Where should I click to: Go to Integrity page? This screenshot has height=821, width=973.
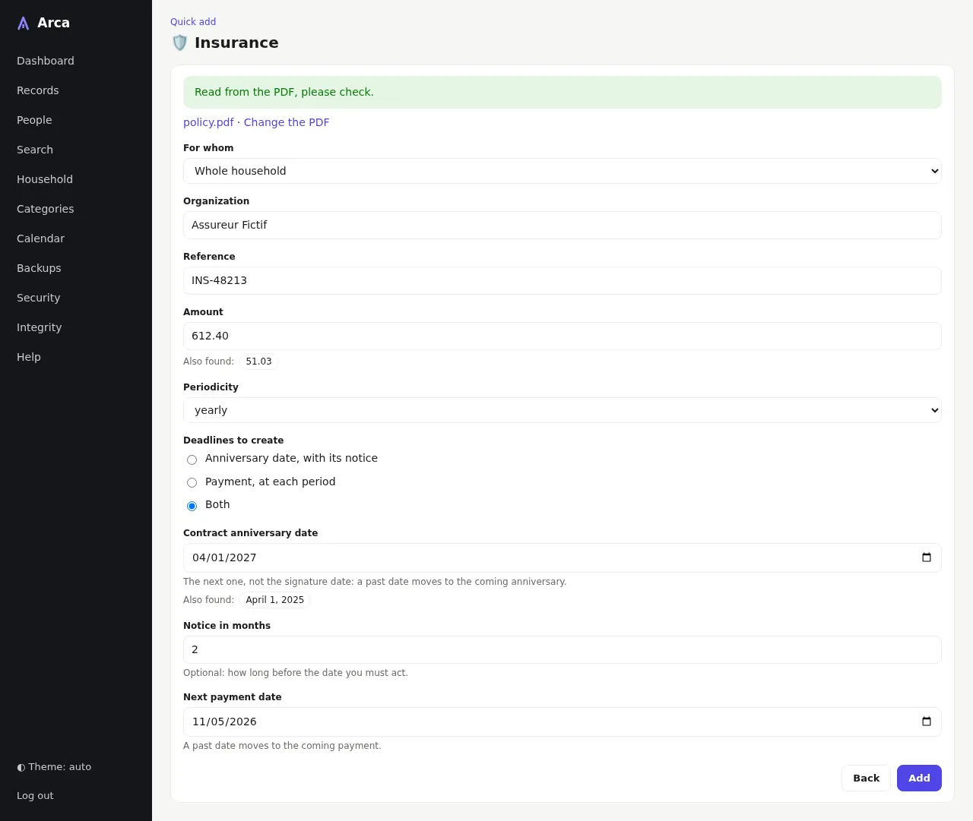[x=40, y=327]
